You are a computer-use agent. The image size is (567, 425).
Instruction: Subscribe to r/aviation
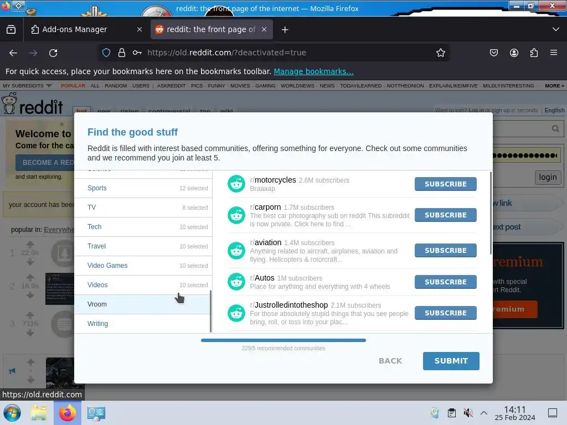pyautogui.click(x=446, y=251)
